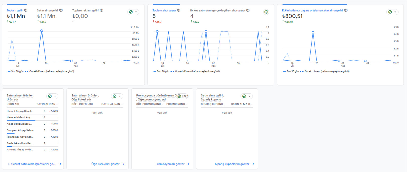Click check icon in Ürün adı card

click(x=50, y=96)
